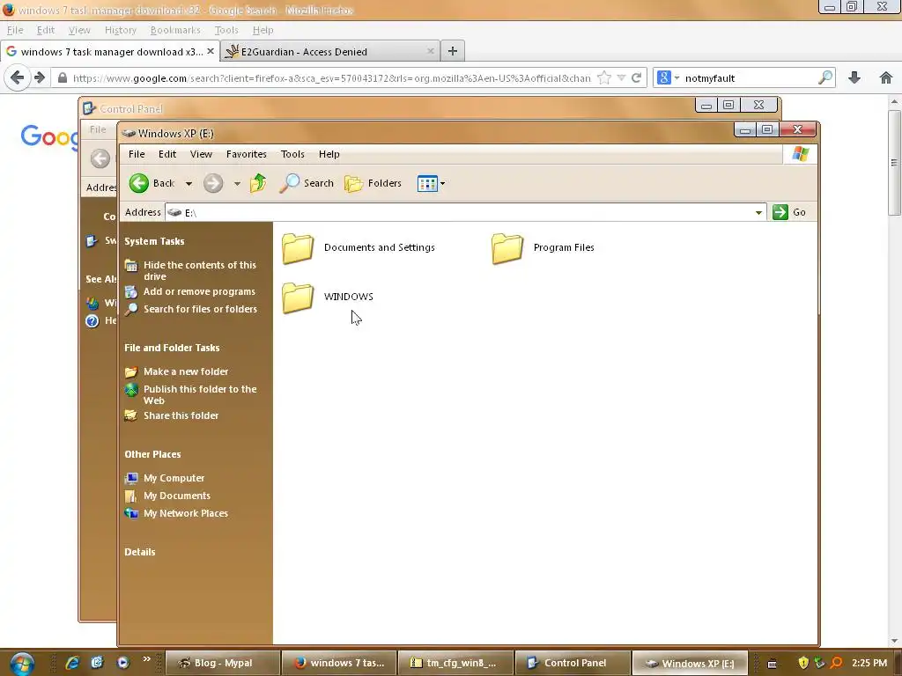Open the Edit menu in Windows XP window

167,154
